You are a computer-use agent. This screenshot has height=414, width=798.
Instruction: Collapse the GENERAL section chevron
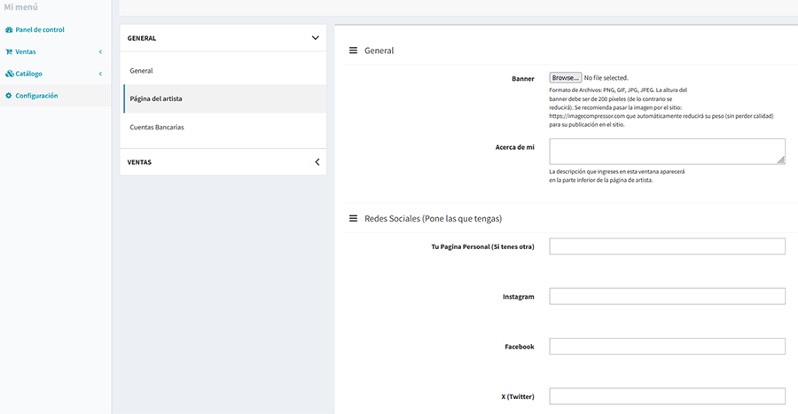click(x=316, y=38)
